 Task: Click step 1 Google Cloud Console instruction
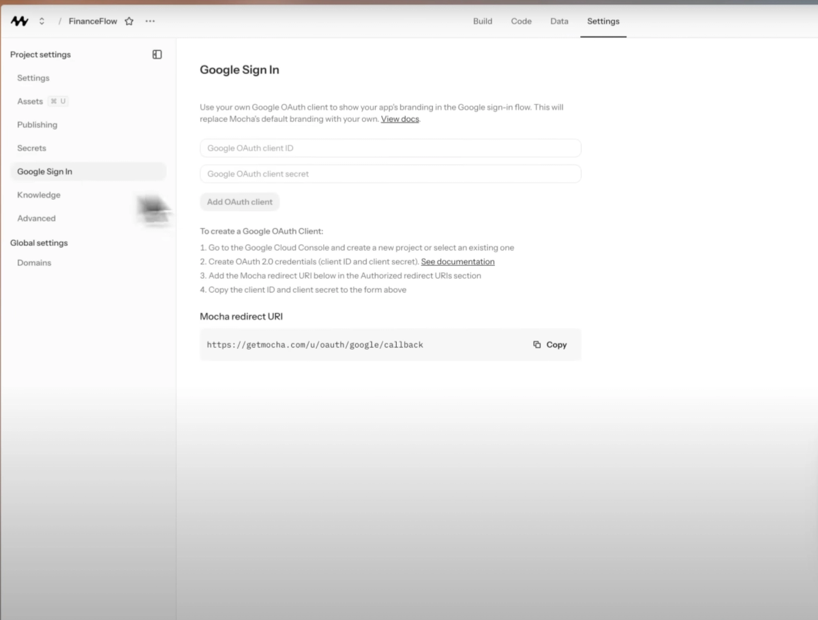click(357, 248)
